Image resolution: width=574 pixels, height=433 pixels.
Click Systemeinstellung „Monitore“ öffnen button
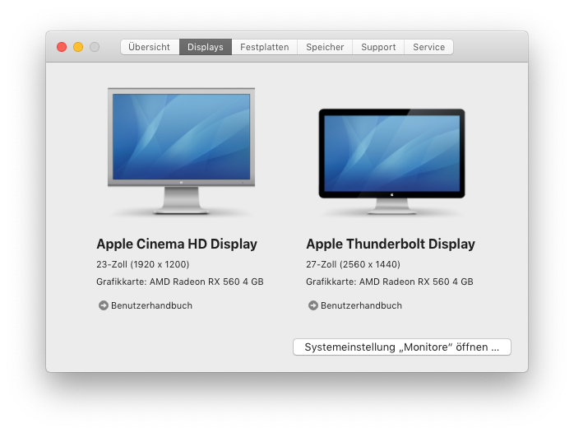pos(402,347)
